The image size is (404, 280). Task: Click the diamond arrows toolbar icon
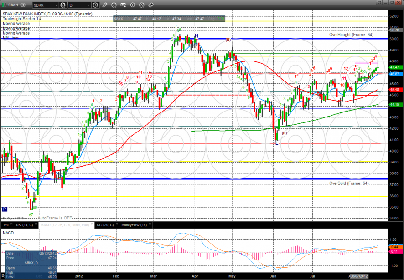click(x=151, y=5)
